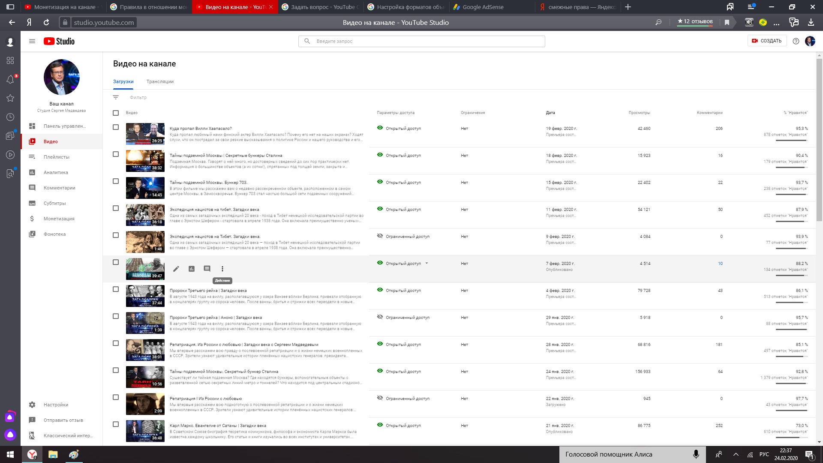Click the 'Фильтр' input field
Screen dimensions: 823x463
point(138,97)
